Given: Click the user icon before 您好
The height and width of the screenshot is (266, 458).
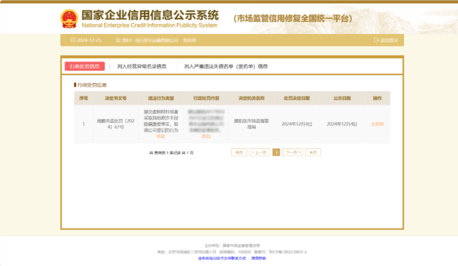Looking at the screenshot, I should (117, 41).
